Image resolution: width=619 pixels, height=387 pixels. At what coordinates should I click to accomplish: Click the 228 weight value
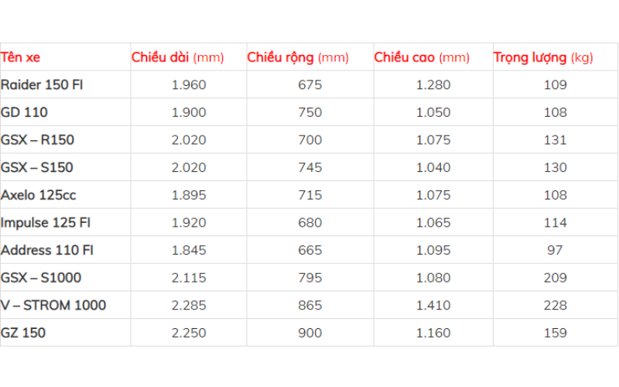pyautogui.click(x=555, y=305)
